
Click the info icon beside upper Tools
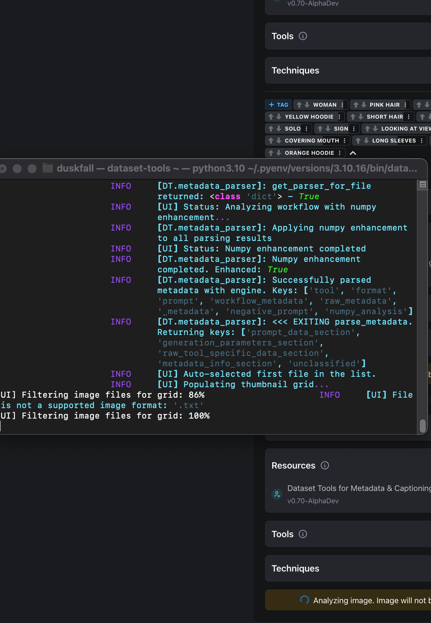(303, 36)
